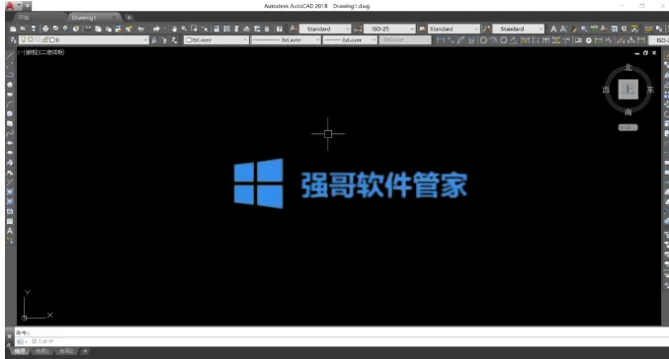Open the Quick Access Toolbar dropdown arrow
The width and height of the screenshot is (669, 359).
coord(28,6)
